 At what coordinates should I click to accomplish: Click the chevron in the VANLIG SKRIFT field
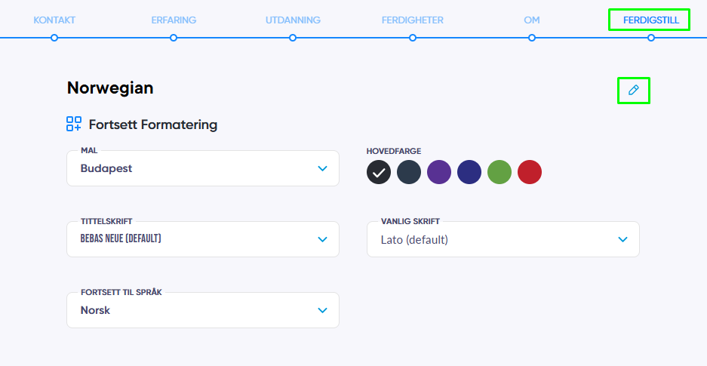[x=622, y=239]
